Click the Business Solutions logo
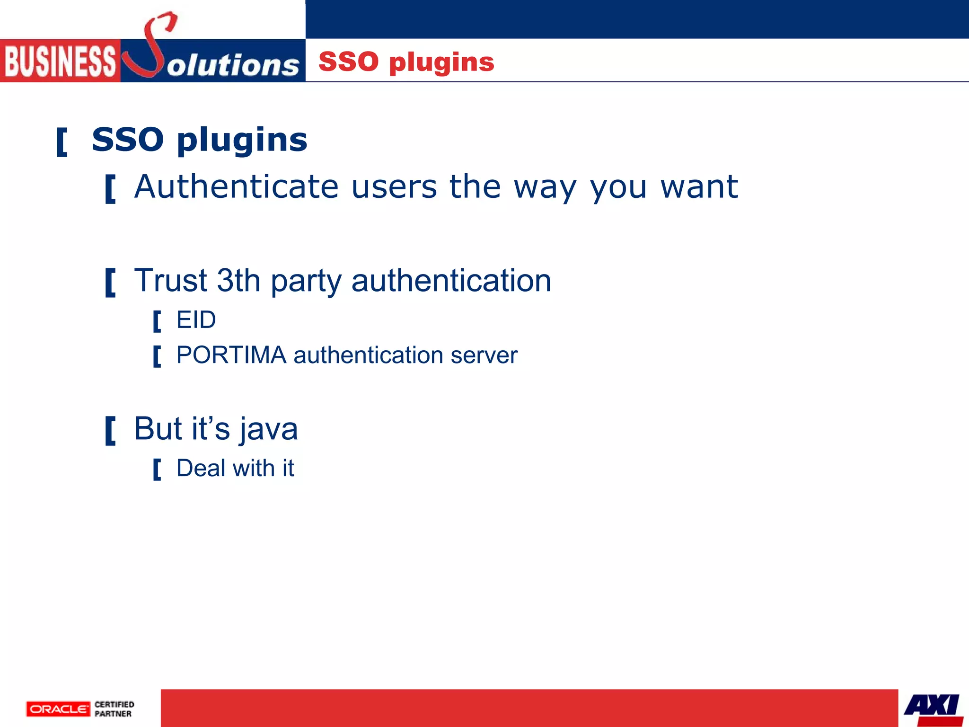Image resolution: width=969 pixels, height=727 pixels. pos(152,47)
